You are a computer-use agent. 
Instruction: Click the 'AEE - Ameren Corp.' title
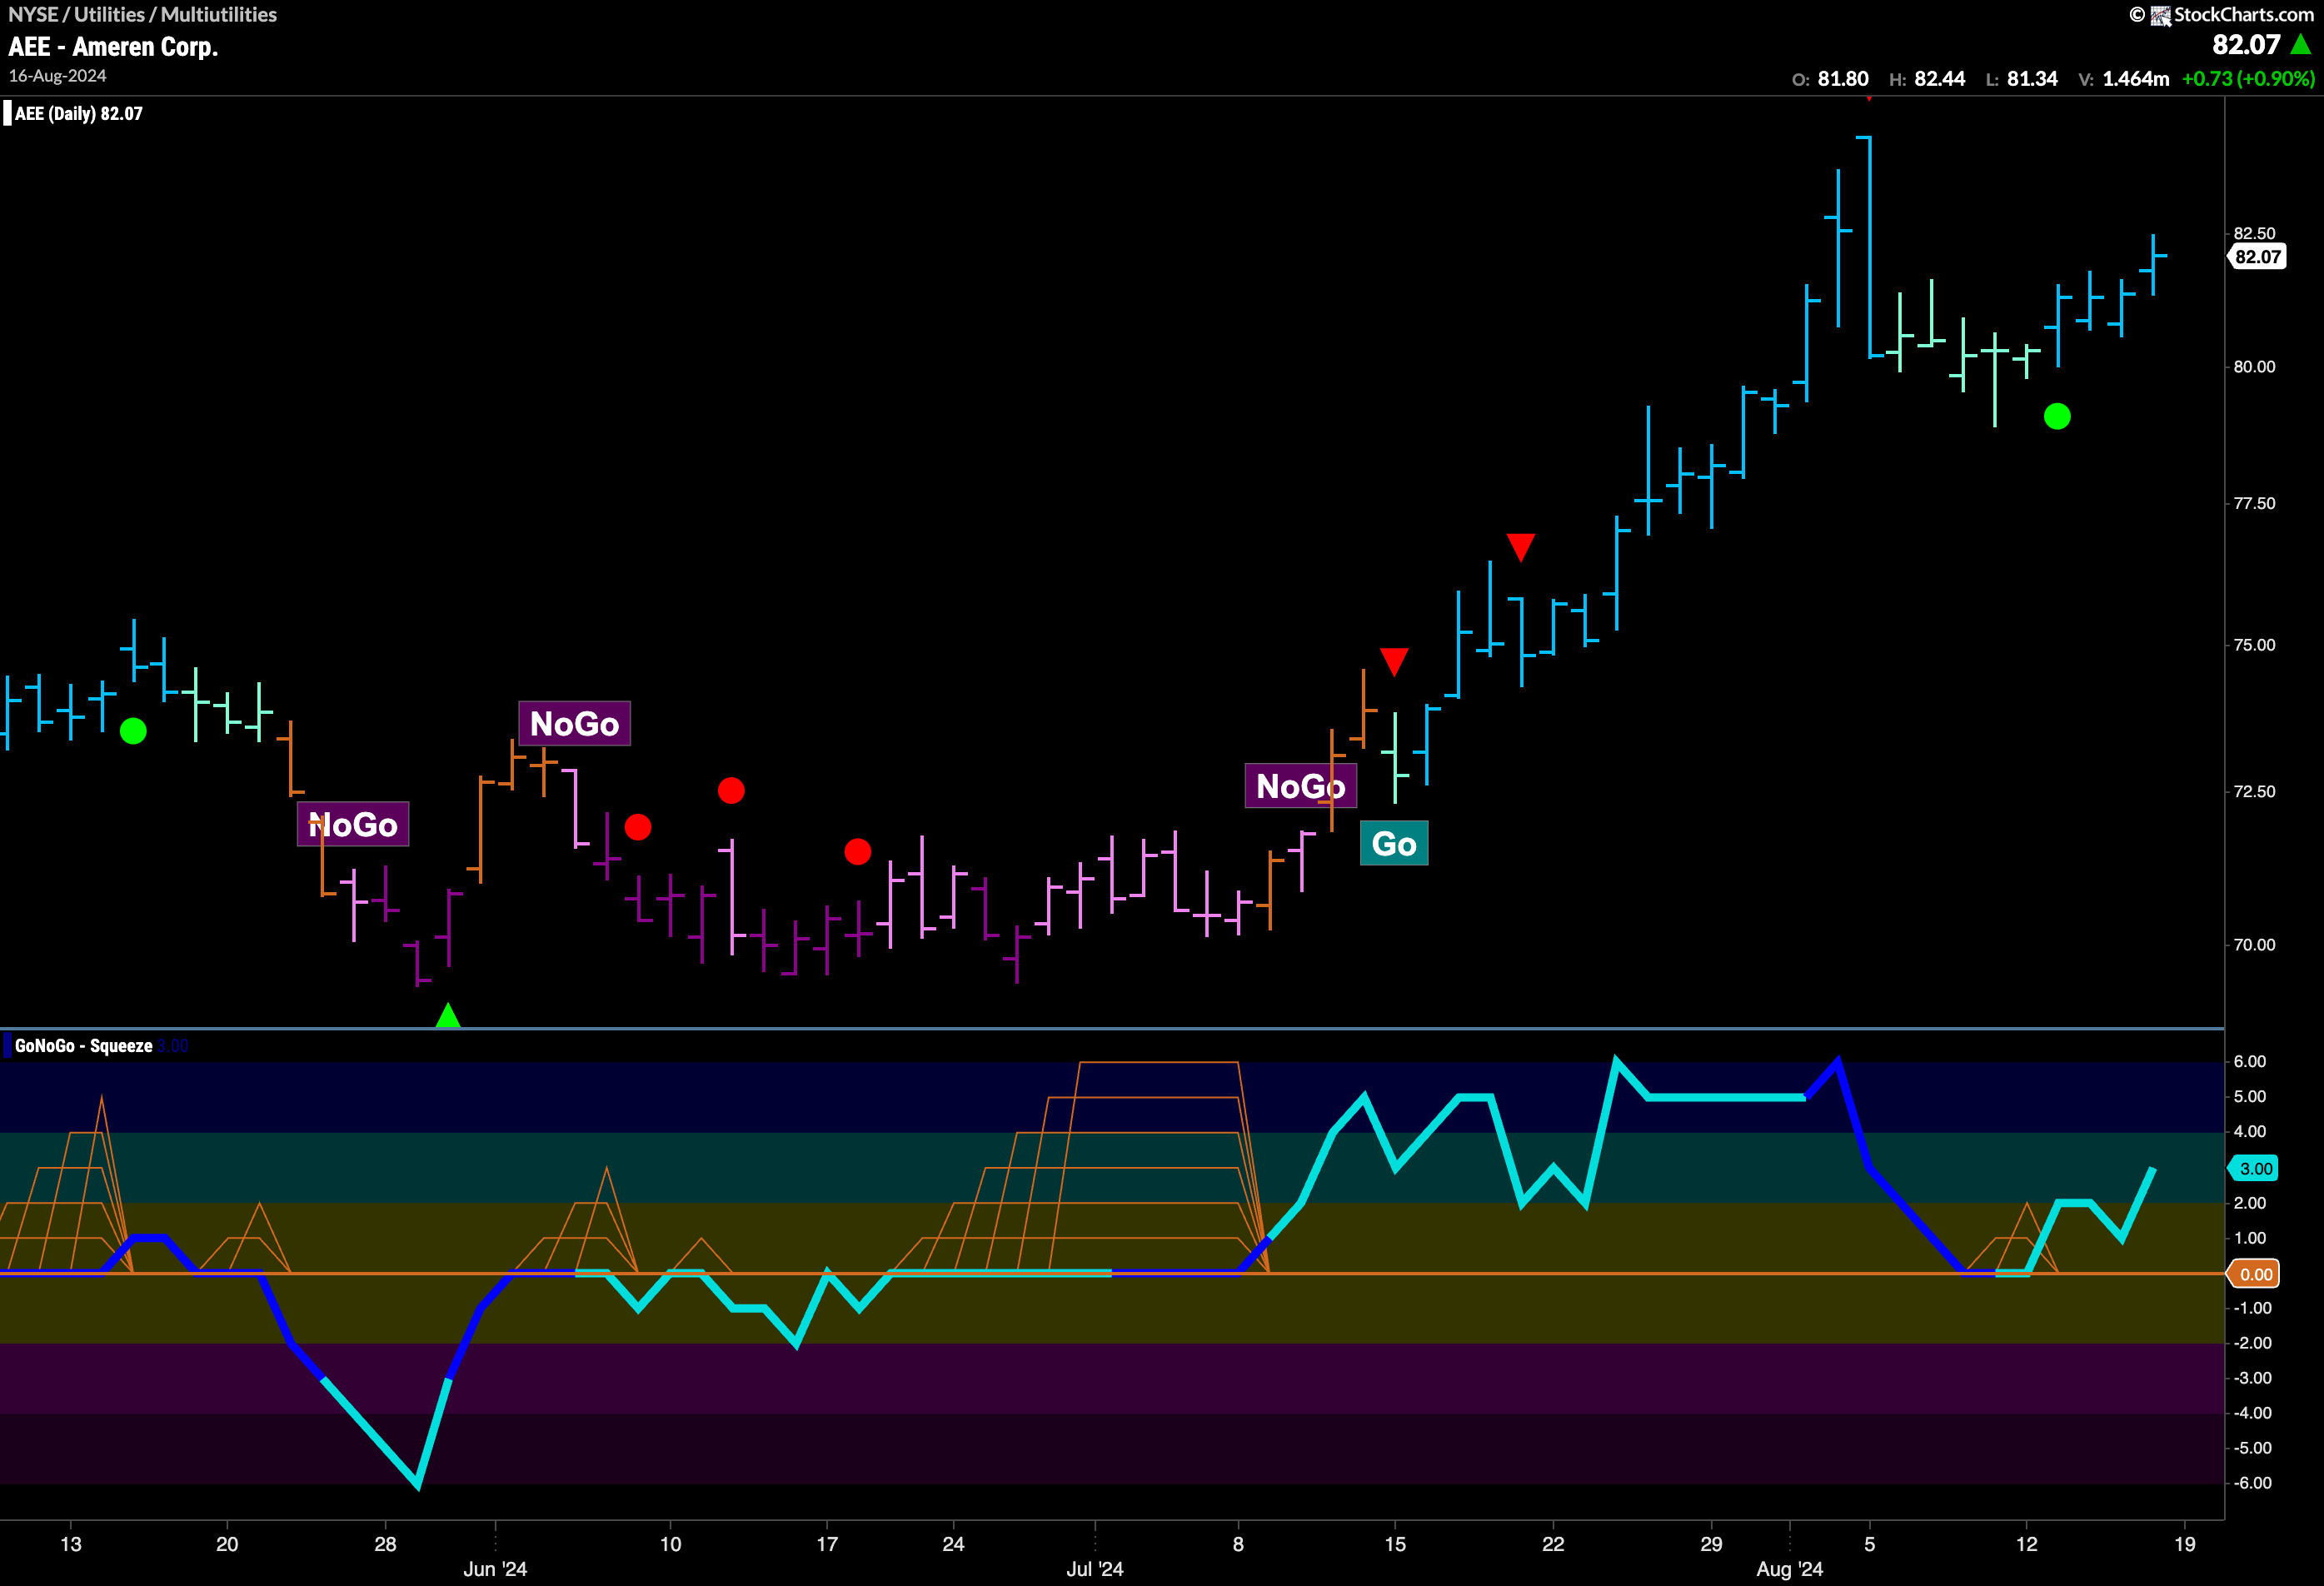click(x=113, y=47)
